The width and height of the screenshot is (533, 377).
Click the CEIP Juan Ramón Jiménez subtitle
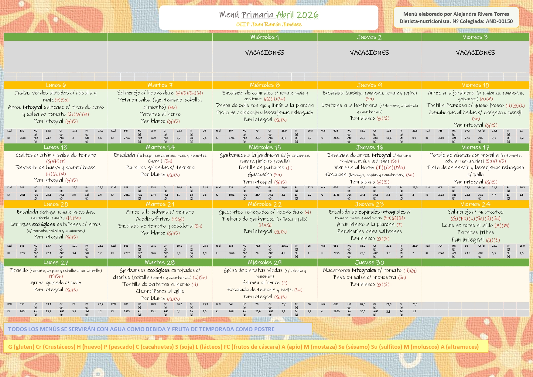point(269,25)
